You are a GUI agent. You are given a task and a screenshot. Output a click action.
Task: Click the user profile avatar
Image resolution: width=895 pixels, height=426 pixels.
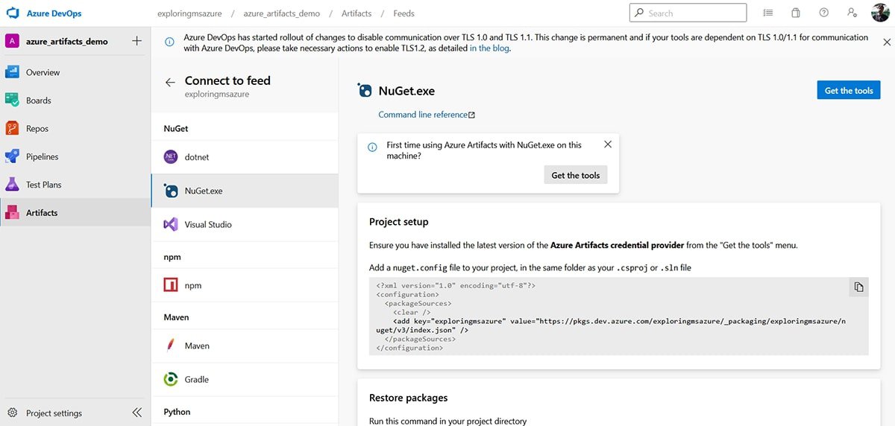coord(879,13)
